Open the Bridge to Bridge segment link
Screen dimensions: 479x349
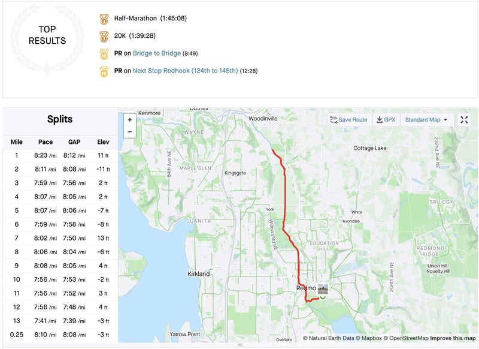(156, 53)
